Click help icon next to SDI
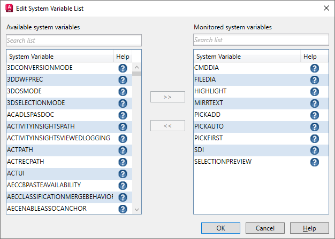 pos(315,150)
